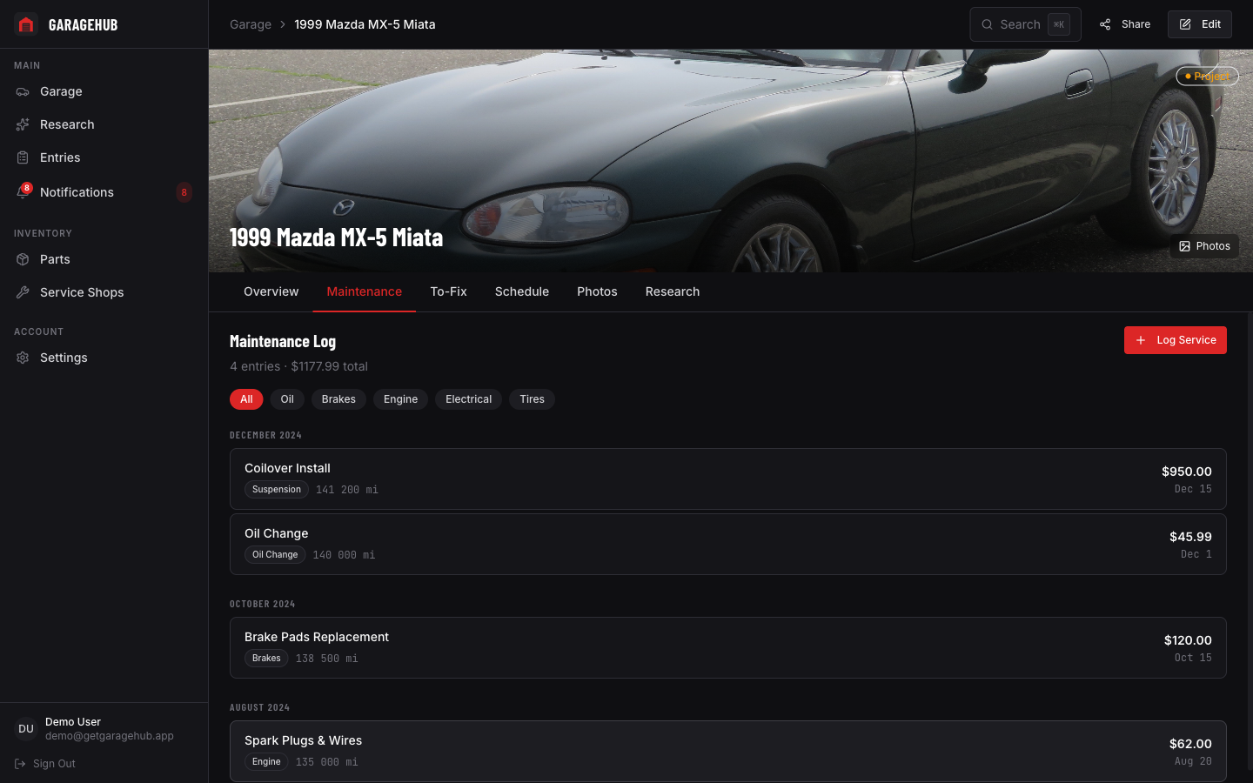1253x783 pixels.
Task: Click the '4 entries · $1177.99 total' summary
Action: [298, 366]
